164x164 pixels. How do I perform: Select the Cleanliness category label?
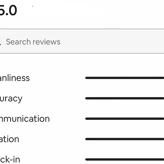[x=15, y=78]
